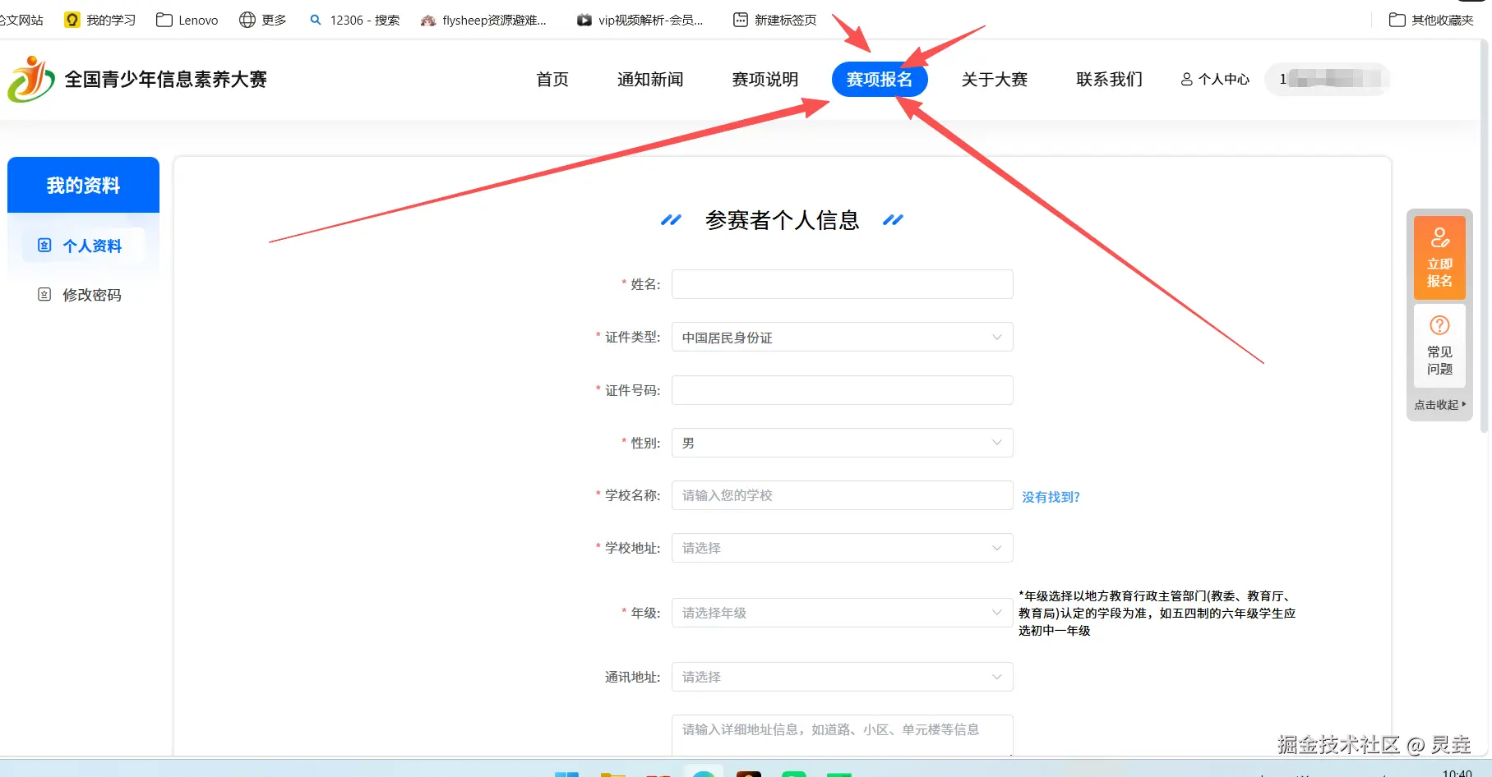Open the 我的学习 bookmark icon
Viewport: 1492px width, 777px height.
tap(72, 20)
